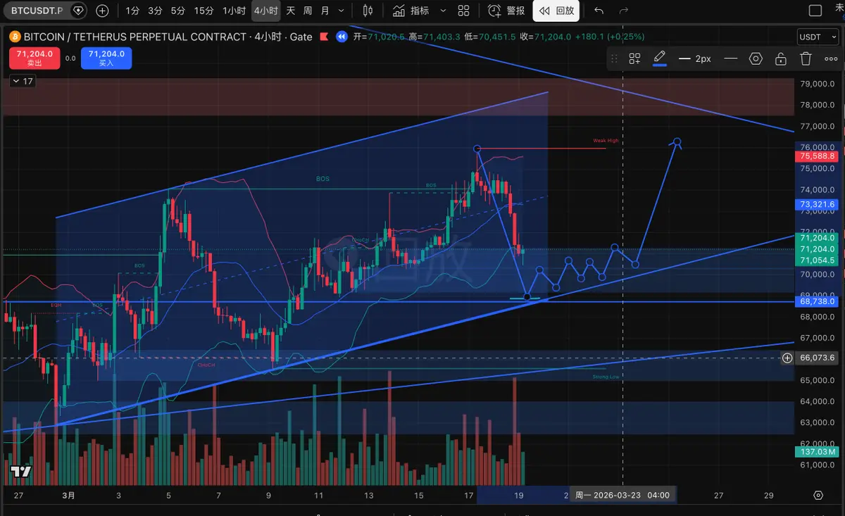Click the 137.03M volume label
This screenshot has height=516, width=845.
(817, 451)
